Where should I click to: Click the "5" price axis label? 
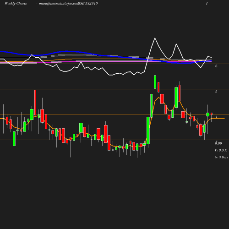[216, 91]
